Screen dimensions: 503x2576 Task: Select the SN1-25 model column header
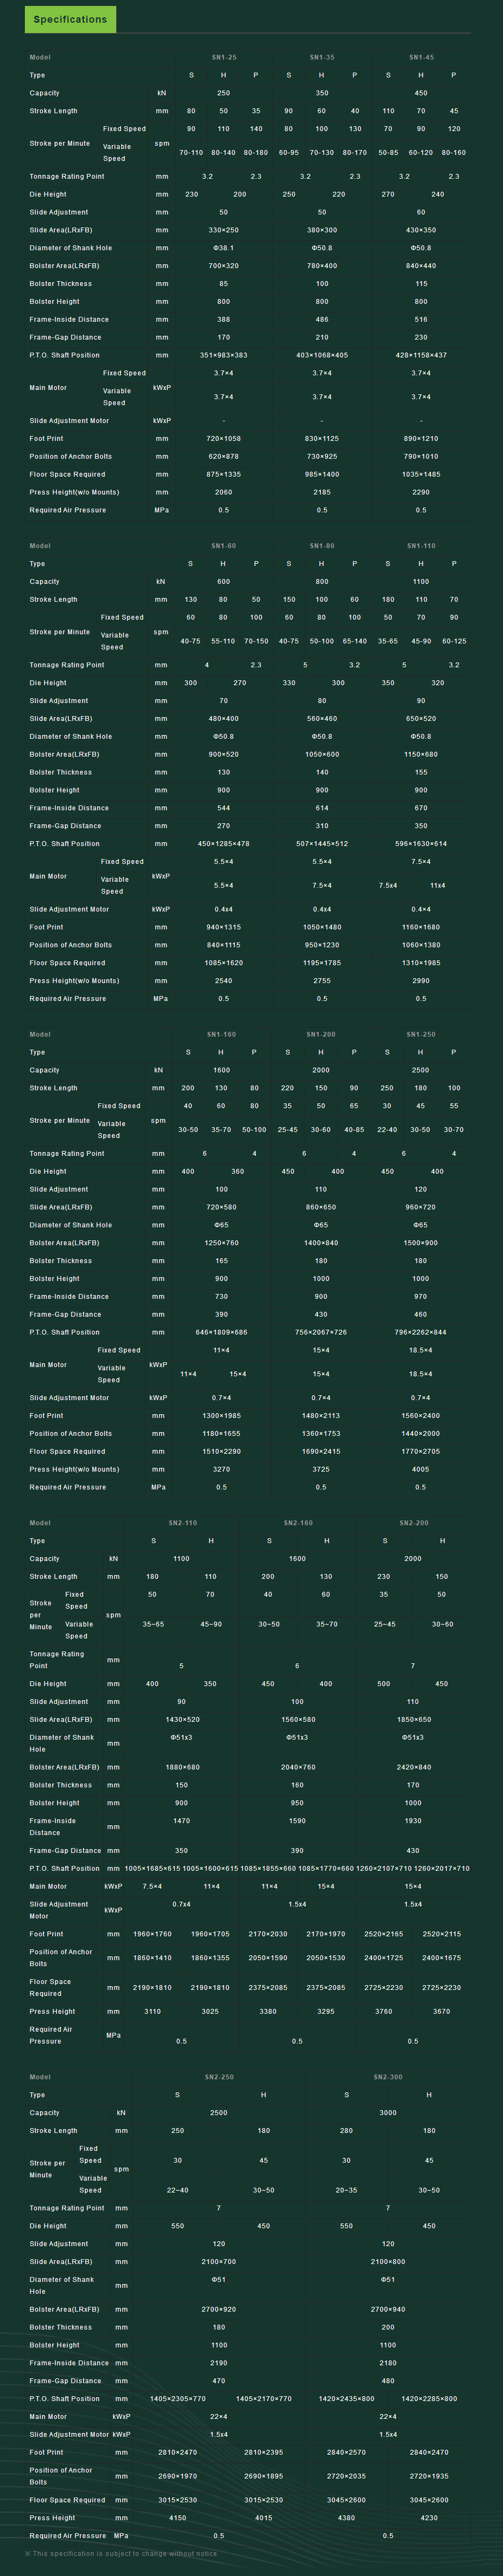pyautogui.click(x=223, y=58)
